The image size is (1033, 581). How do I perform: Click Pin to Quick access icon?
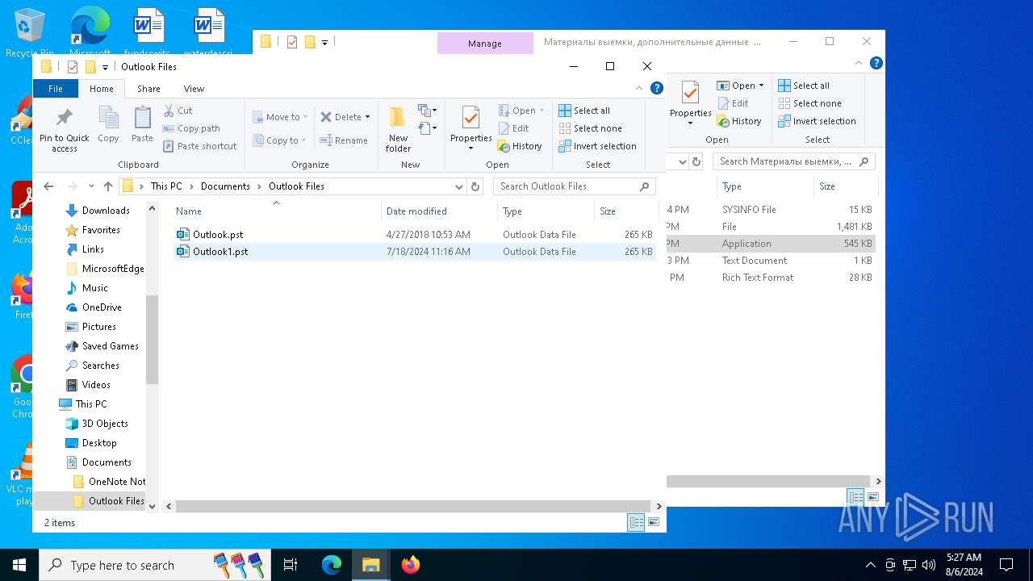point(65,129)
